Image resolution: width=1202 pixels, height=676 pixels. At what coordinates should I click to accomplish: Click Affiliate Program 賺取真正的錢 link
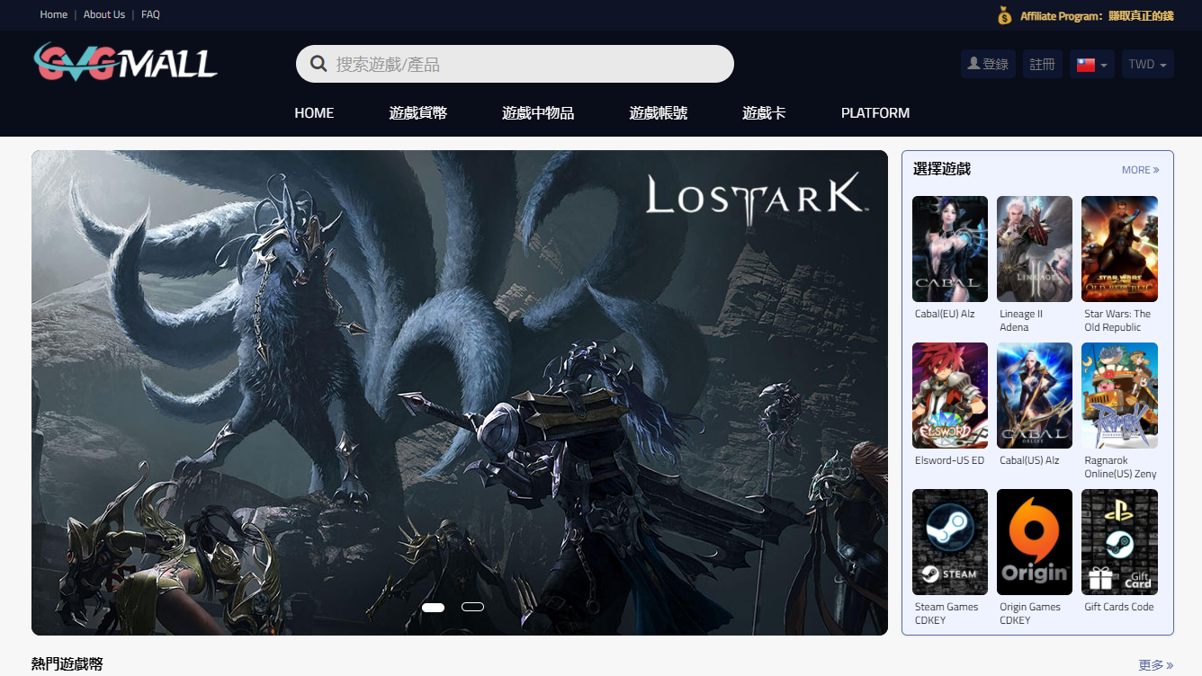pos(1097,16)
